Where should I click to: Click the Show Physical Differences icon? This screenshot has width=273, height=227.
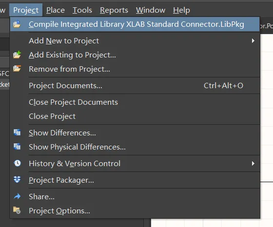[17, 147]
